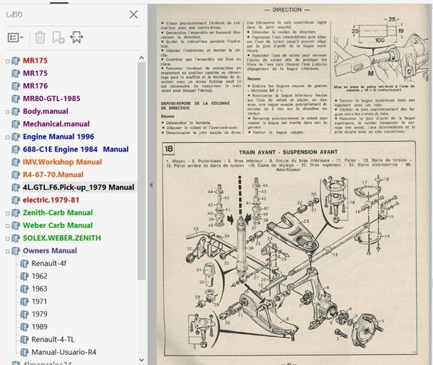
Task: Delete the selected bookmark with trash icon
Action: point(40,38)
